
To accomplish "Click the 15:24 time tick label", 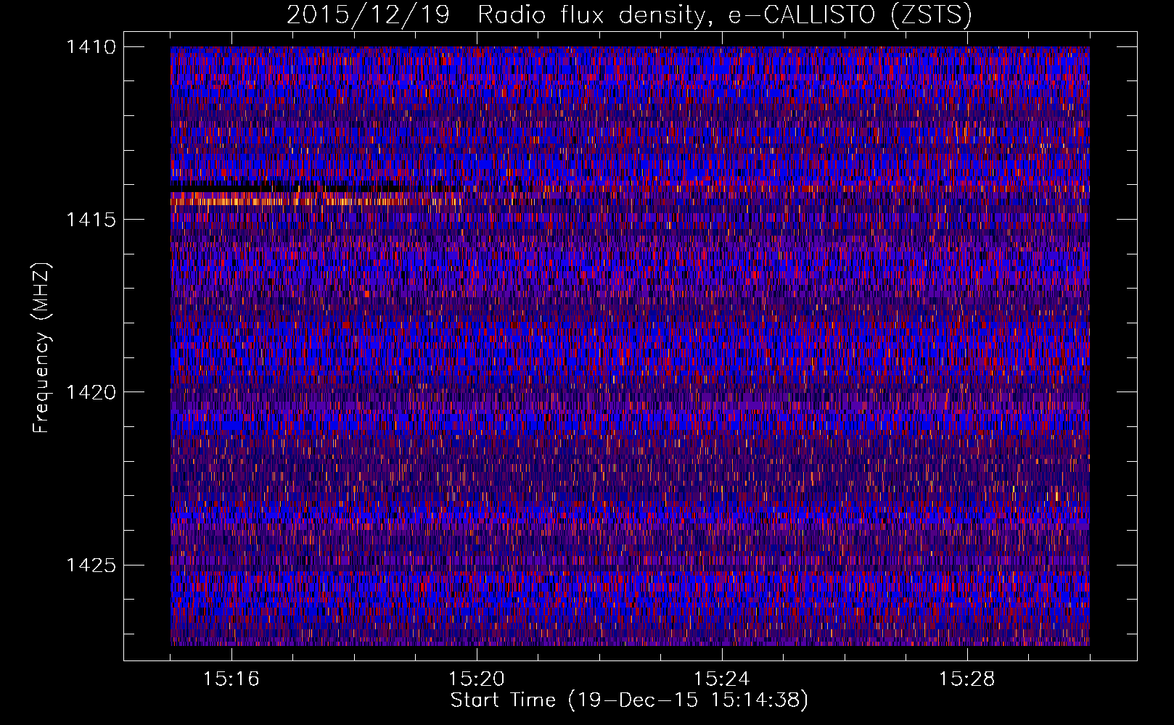I will 722,679.
